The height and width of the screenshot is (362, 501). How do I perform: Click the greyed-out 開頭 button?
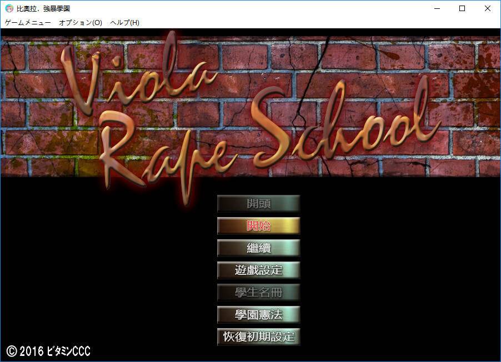click(258, 204)
